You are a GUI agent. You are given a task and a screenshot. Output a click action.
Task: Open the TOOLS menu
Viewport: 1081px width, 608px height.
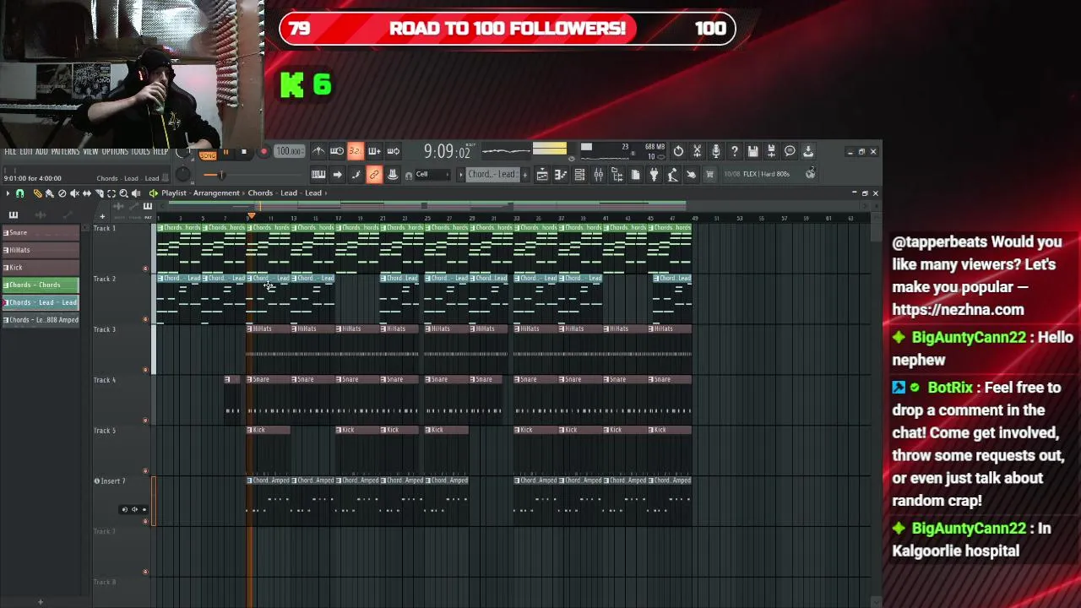click(140, 152)
